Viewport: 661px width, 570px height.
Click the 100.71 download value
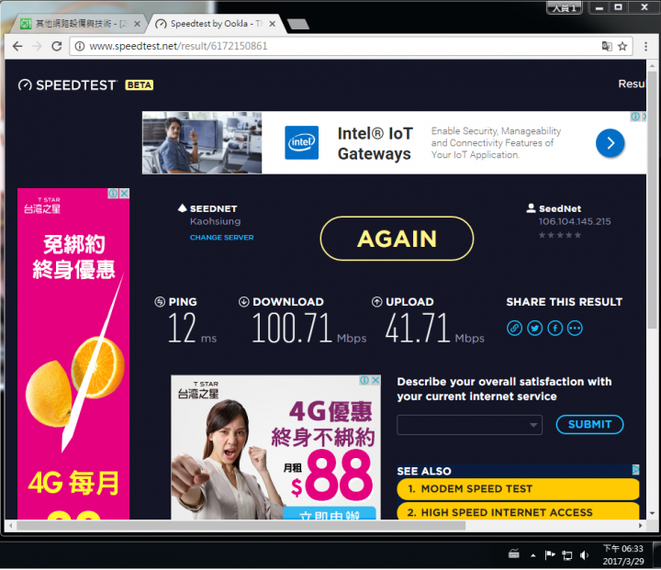tap(292, 328)
